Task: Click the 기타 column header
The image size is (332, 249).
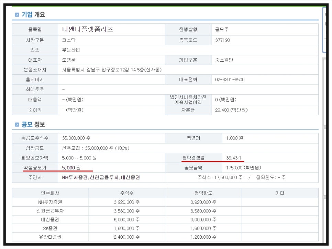Action: click(280, 193)
